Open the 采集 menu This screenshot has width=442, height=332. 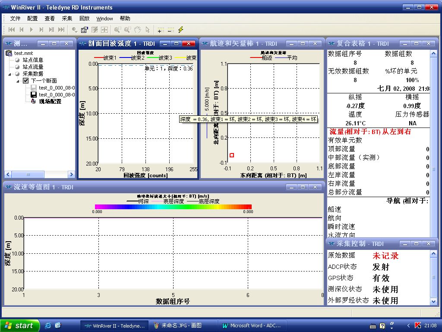point(67,19)
